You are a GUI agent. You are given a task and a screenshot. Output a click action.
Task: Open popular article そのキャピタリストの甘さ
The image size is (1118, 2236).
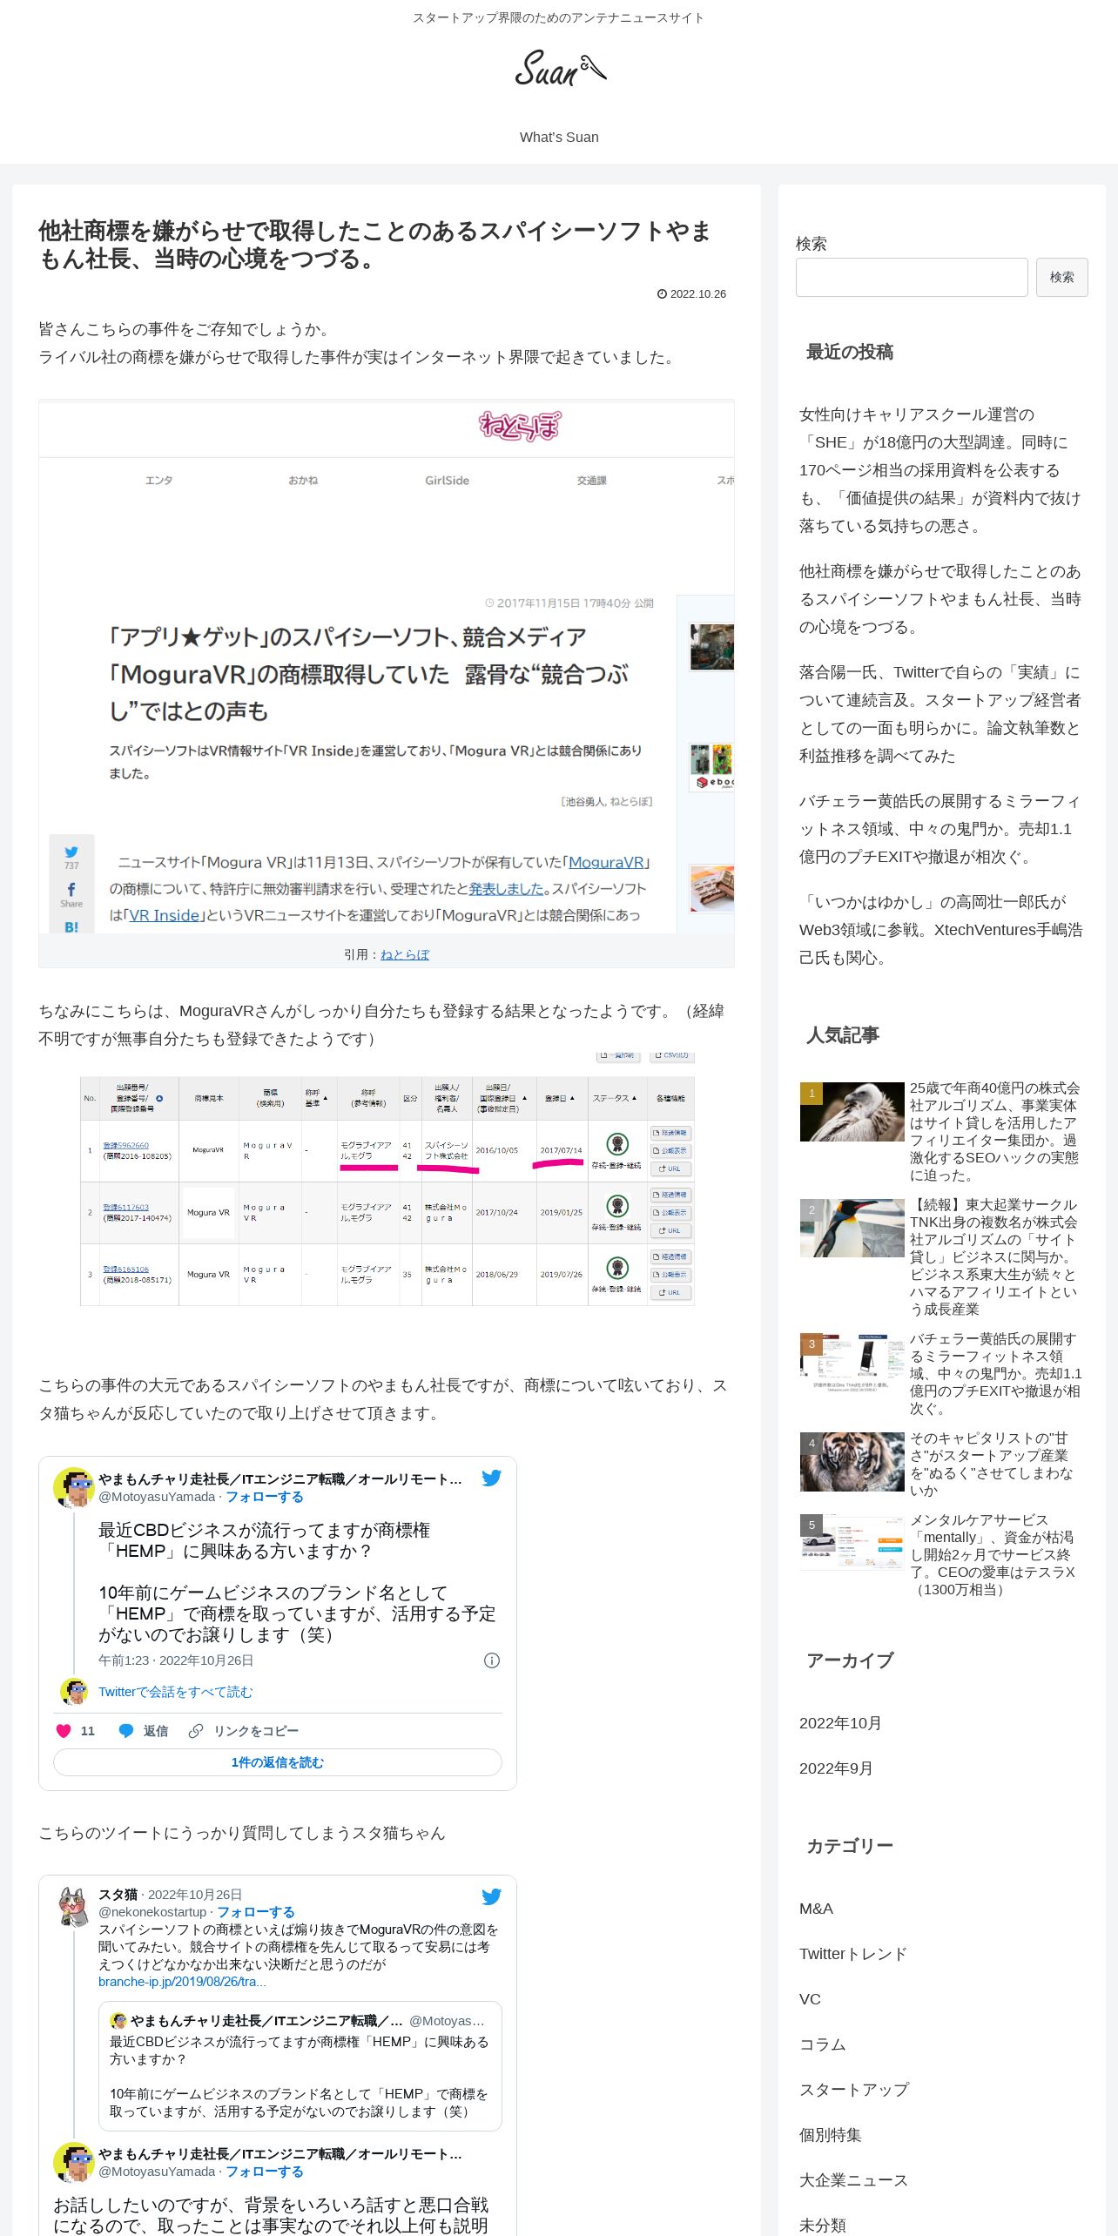(x=993, y=1465)
